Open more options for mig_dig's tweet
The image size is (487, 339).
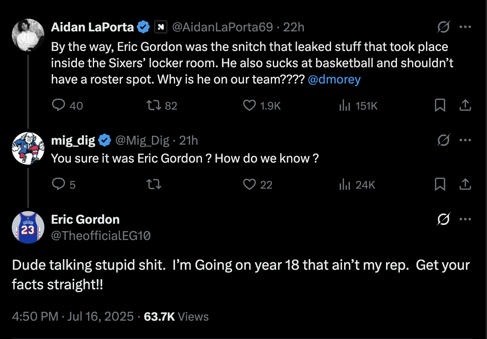click(x=465, y=141)
